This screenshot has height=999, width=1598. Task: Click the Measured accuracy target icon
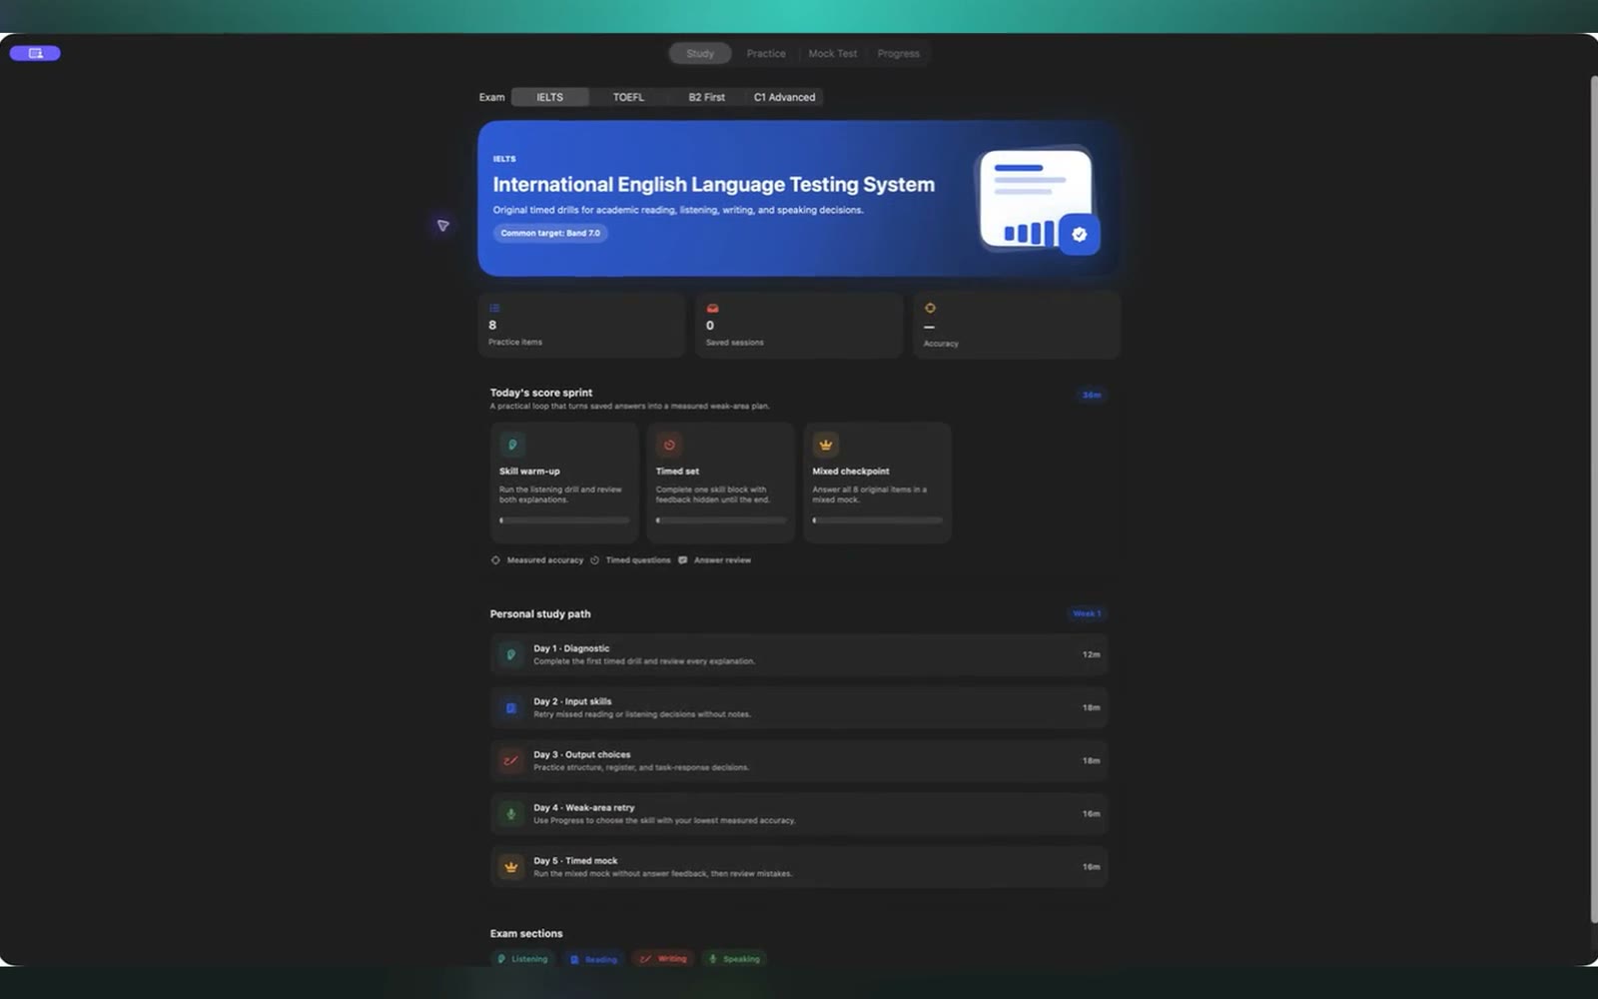[x=495, y=560]
